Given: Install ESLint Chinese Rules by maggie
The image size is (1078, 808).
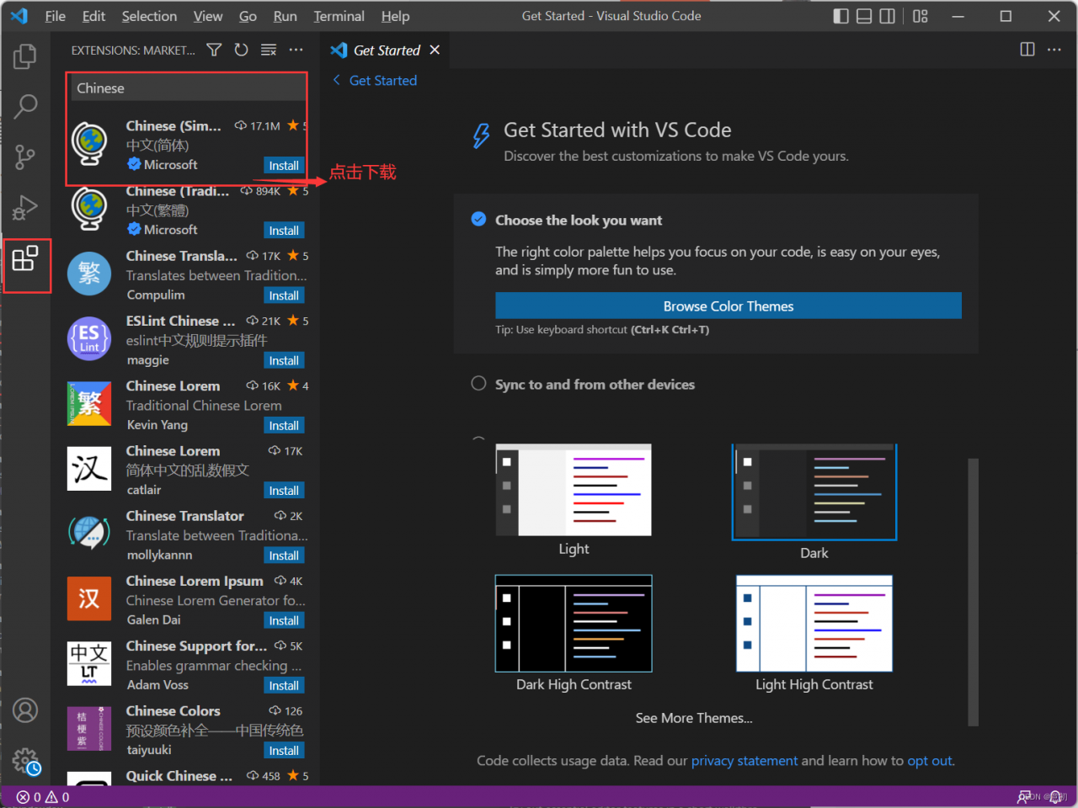Looking at the screenshot, I should point(284,360).
